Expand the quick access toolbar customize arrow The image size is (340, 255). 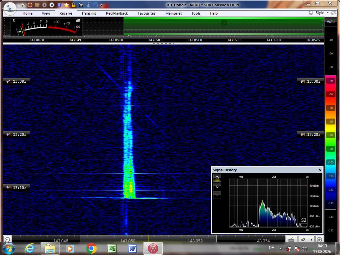pos(101,5)
